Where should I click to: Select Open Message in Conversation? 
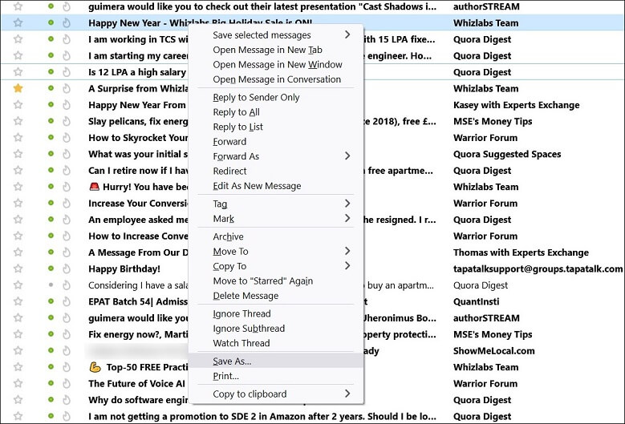coord(276,79)
